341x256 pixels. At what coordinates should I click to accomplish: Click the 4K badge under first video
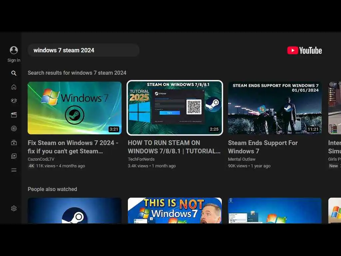coord(31,166)
